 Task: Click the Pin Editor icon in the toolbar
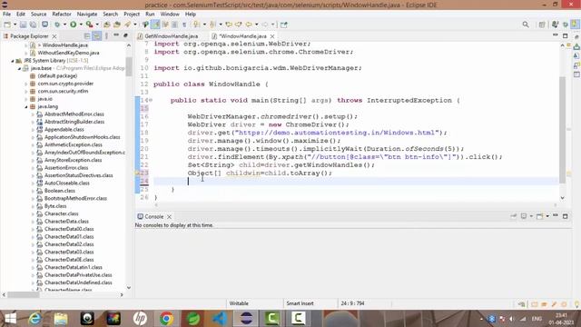click(x=284, y=25)
